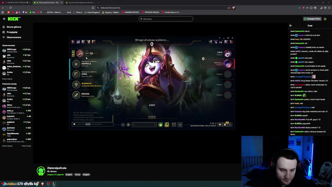Image resolution: width=332 pixels, height=187 pixels.
Task: Select the GÓRA role icon
Action: (76, 74)
